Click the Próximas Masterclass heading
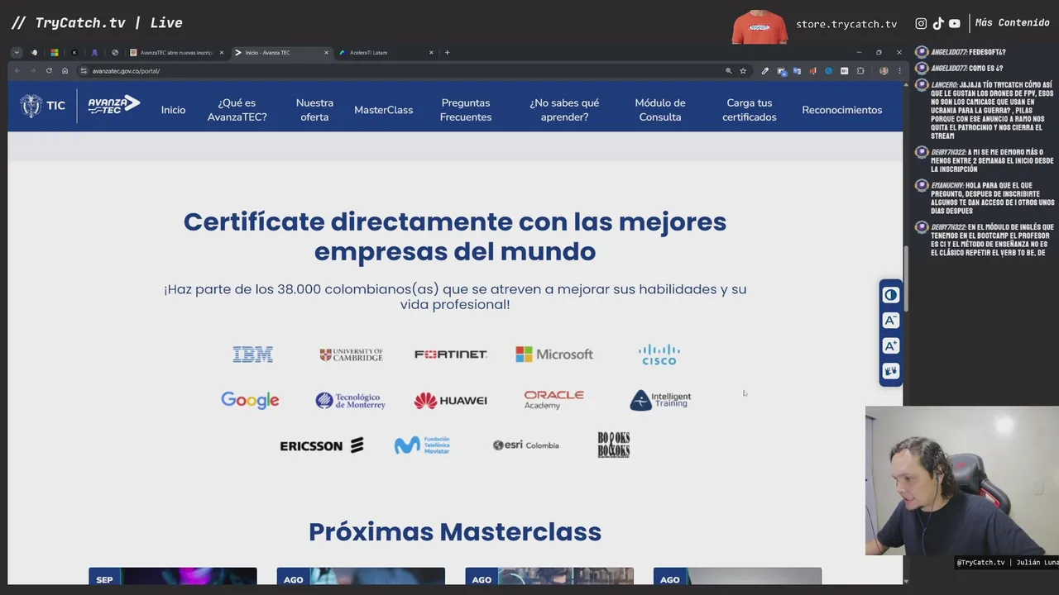Screen dimensions: 1059x595 pyautogui.click(x=455, y=531)
